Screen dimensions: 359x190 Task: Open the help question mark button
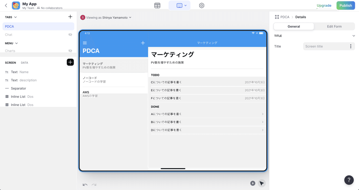349,180
